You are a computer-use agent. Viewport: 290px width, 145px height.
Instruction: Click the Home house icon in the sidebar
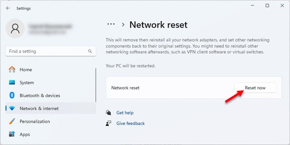(12, 70)
